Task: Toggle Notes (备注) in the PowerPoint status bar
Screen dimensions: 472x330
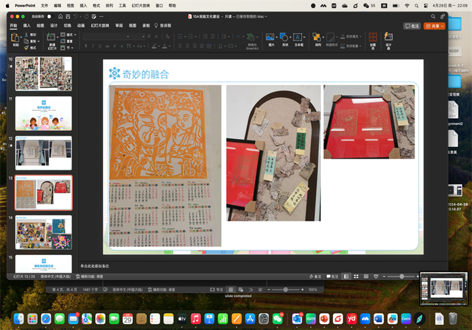Action: [315, 277]
